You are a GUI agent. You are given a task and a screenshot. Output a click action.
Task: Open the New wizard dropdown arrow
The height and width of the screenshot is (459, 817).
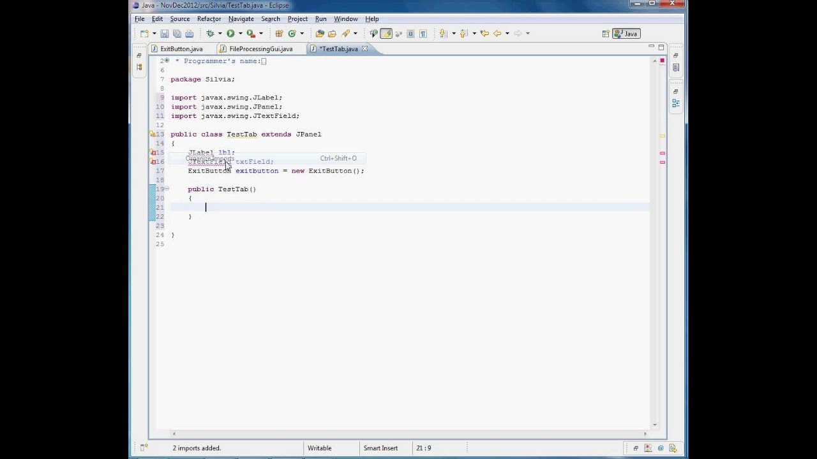click(x=154, y=33)
